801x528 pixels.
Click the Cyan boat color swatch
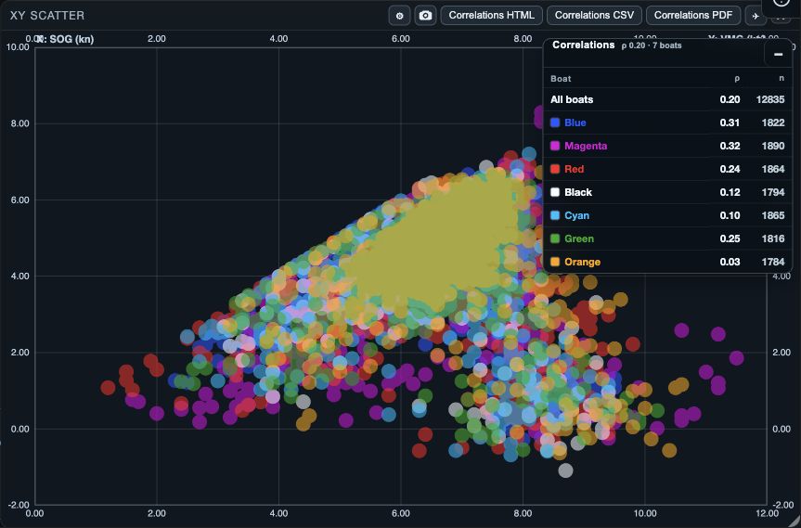click(555, 215)
